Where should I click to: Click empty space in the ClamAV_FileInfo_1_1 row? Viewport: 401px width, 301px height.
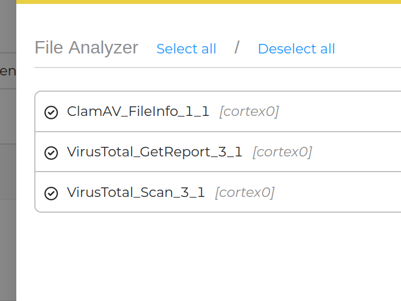point(340,111)
